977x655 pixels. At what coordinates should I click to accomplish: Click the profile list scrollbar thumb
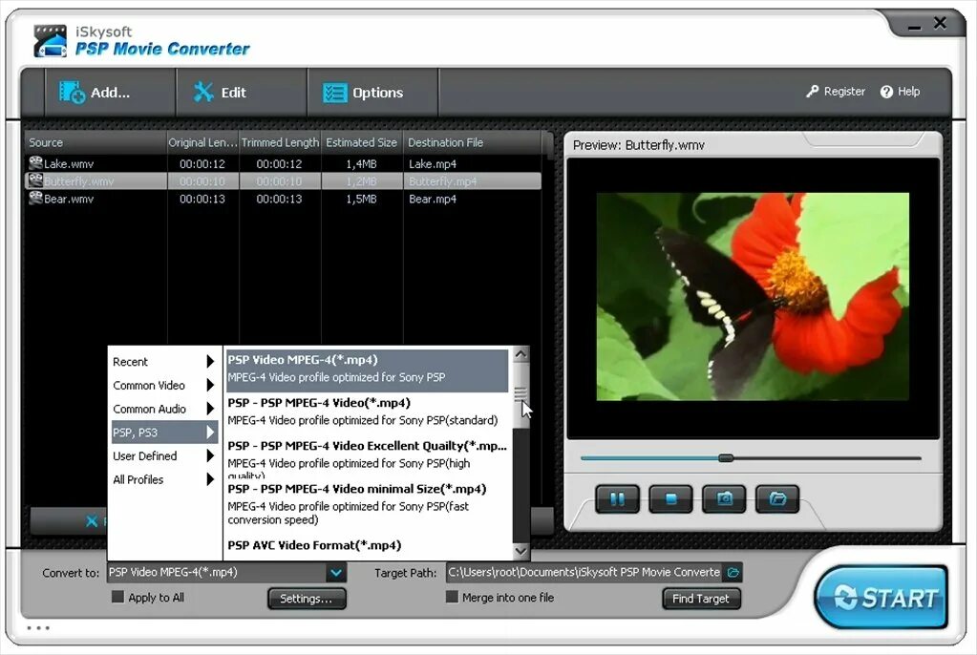[x=520, y=395]
